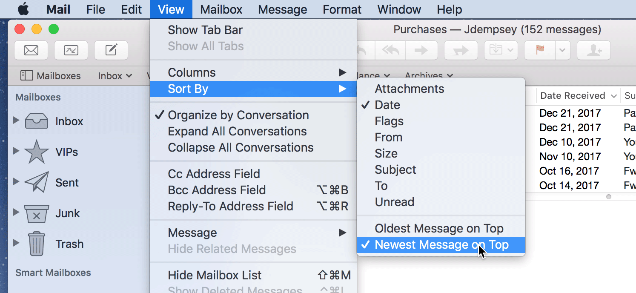The image size is (636, 293).
Task: Click the Add Contact person button
Action: pyautogui.click(x=594, y=50)
